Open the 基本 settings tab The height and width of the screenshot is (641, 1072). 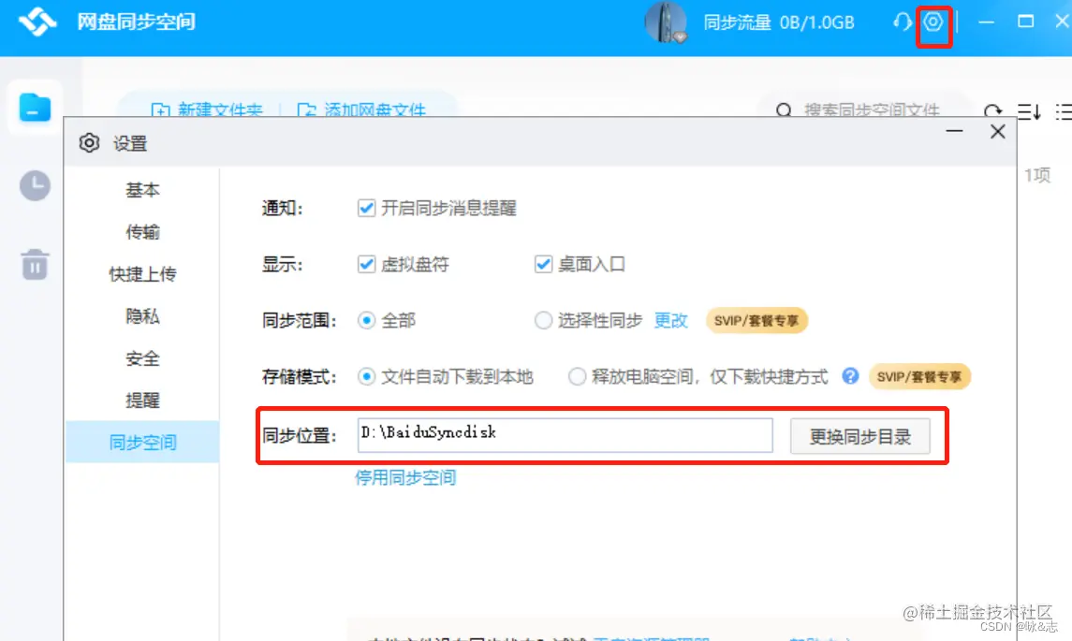point(142,190)
